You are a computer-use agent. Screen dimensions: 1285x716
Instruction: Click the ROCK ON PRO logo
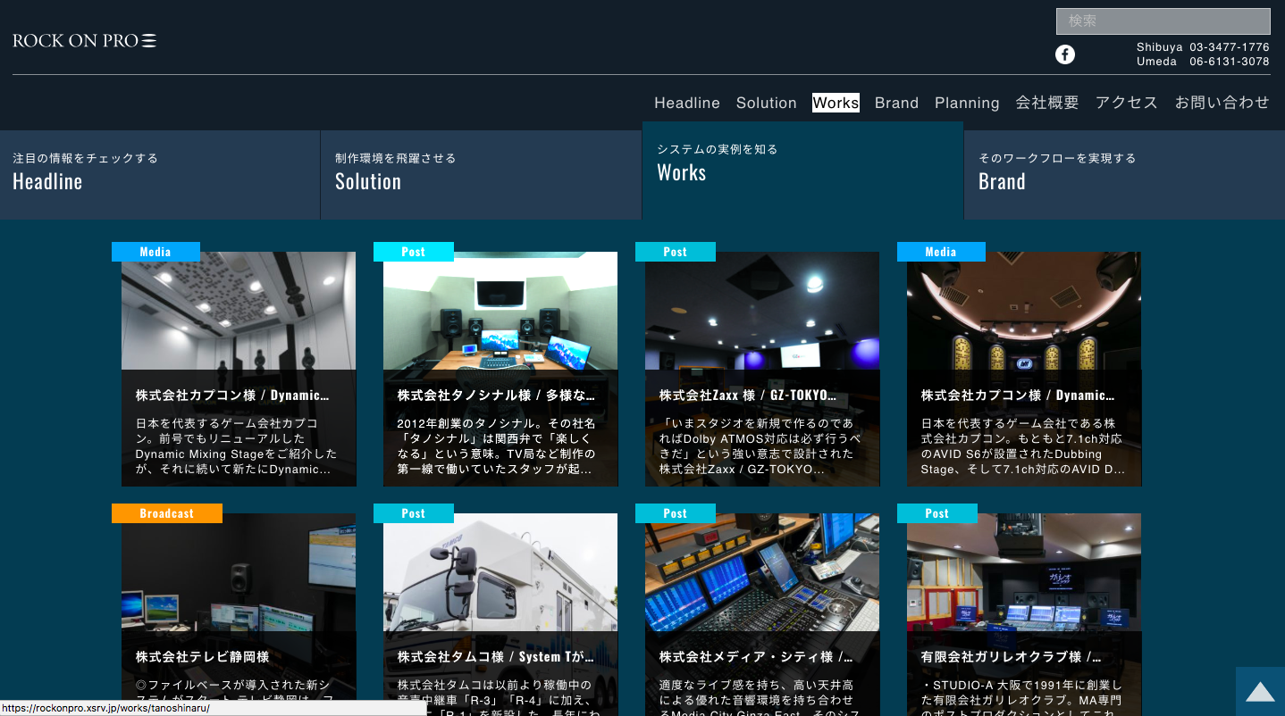[x=85, y=40]
